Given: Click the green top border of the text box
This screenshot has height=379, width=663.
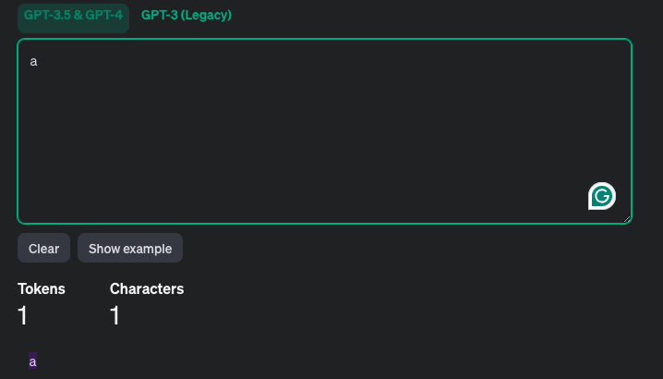Looking at the screenshot, I should [x=323, y=40].
